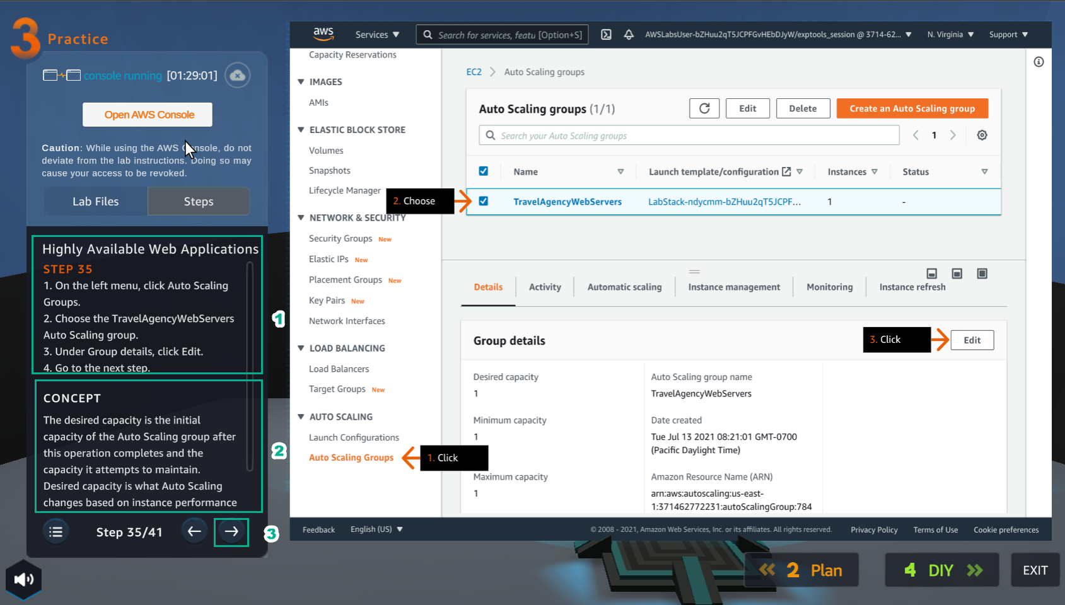The image size is (1065, 605).
Task: Open Load Balancers in sidebar
Action: [339, 369]
